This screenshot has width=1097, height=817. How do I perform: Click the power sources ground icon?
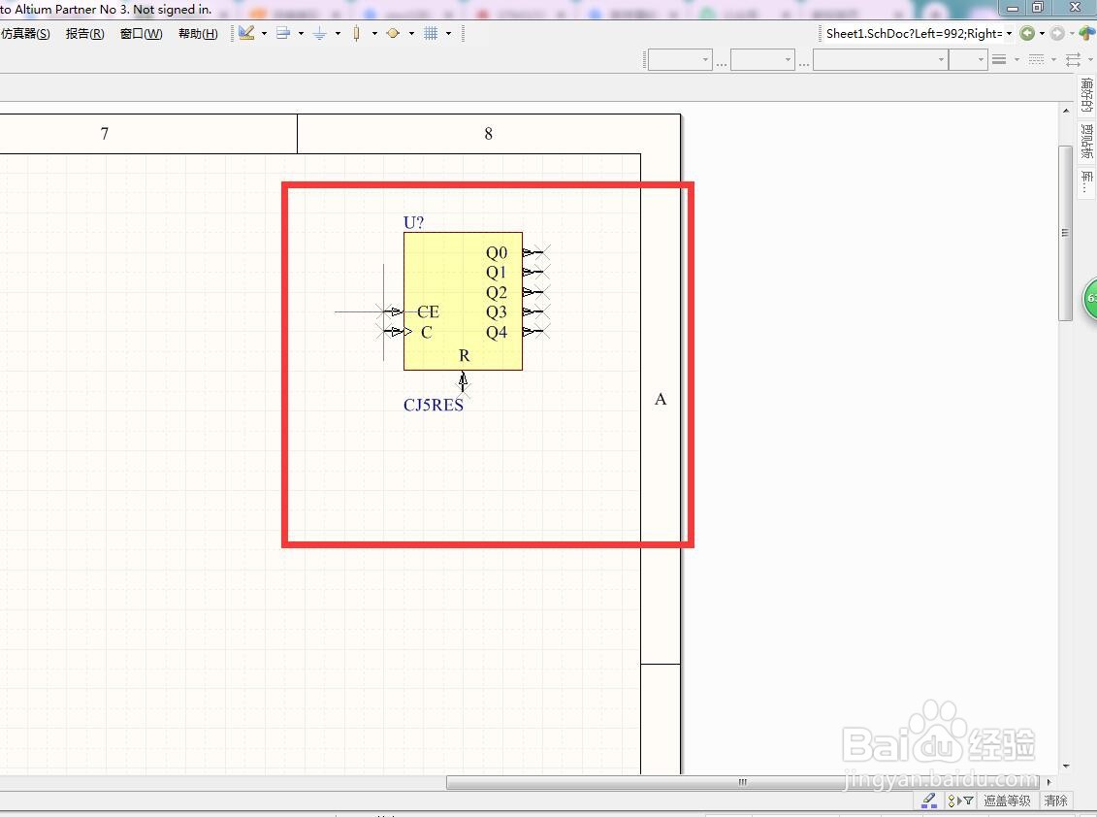point(320,33)
